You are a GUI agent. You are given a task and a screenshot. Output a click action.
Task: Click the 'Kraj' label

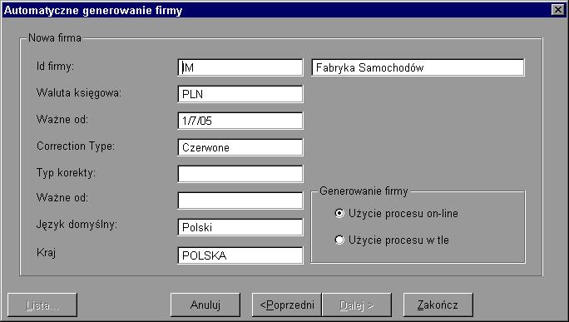[46, 252]
